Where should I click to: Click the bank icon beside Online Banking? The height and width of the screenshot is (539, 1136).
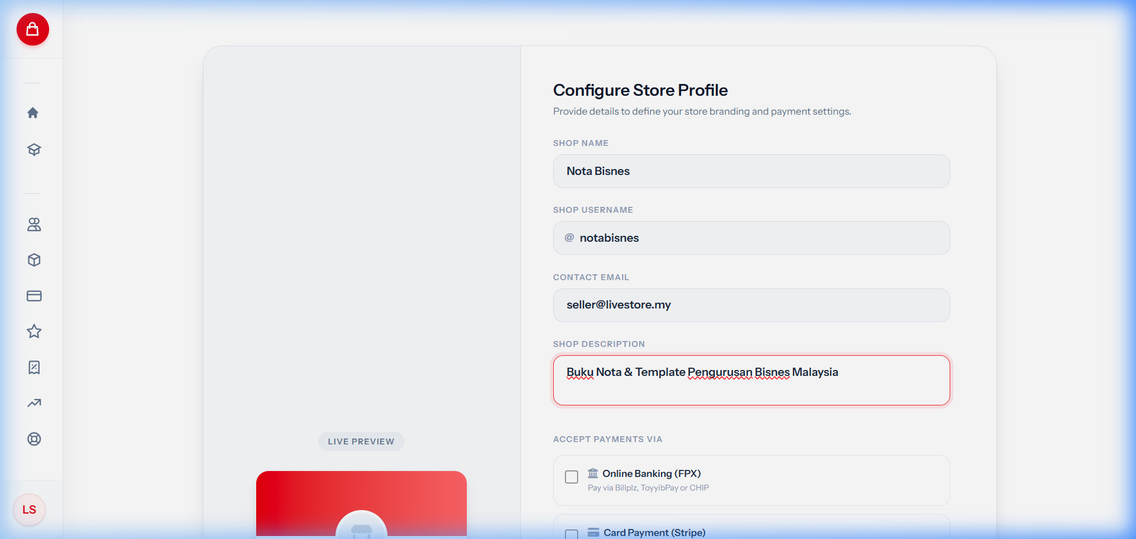tap(593, 473)
